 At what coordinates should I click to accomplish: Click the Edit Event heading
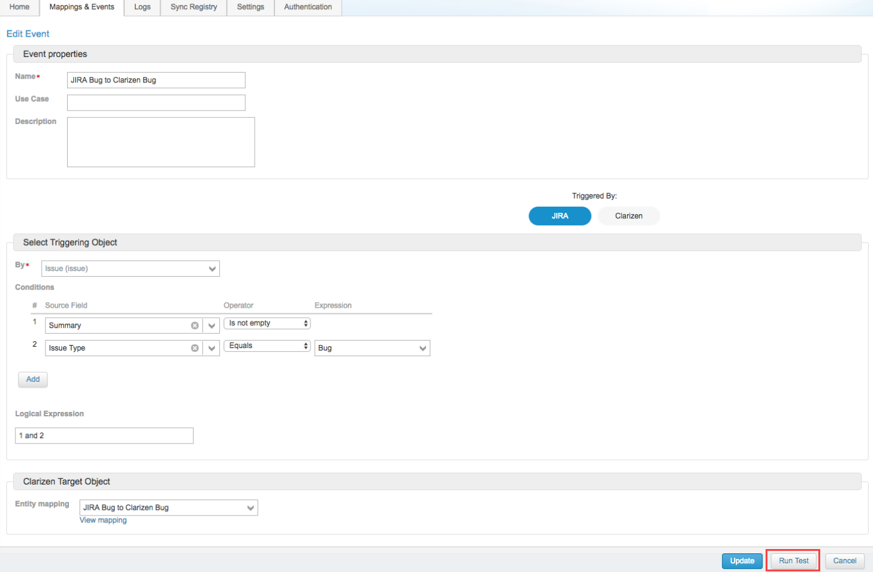coord(28,34)
